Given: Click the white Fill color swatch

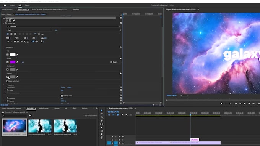Looking at the screenshot, I should point(13,55).
